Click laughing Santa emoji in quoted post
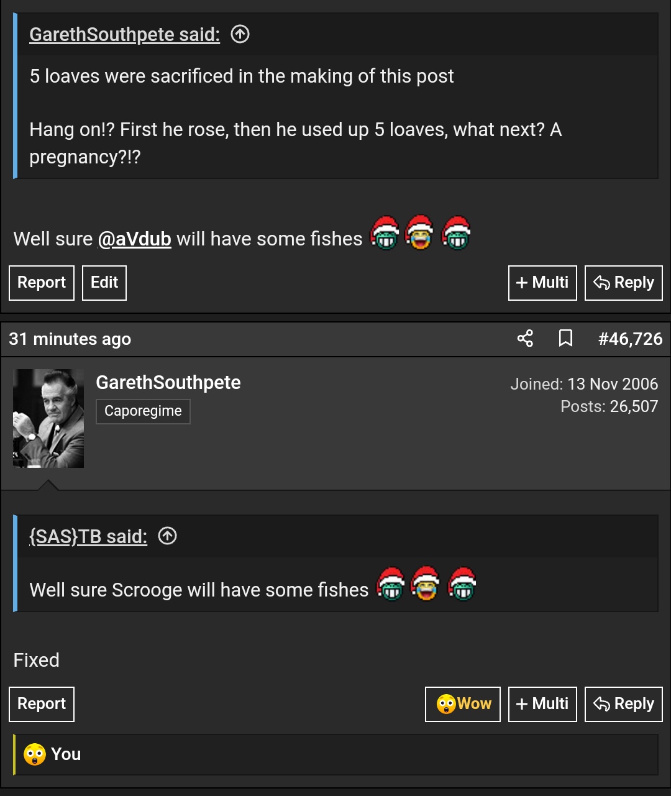Screen dimensions: 671x796 pyautogui.click(x=426, y=584)
